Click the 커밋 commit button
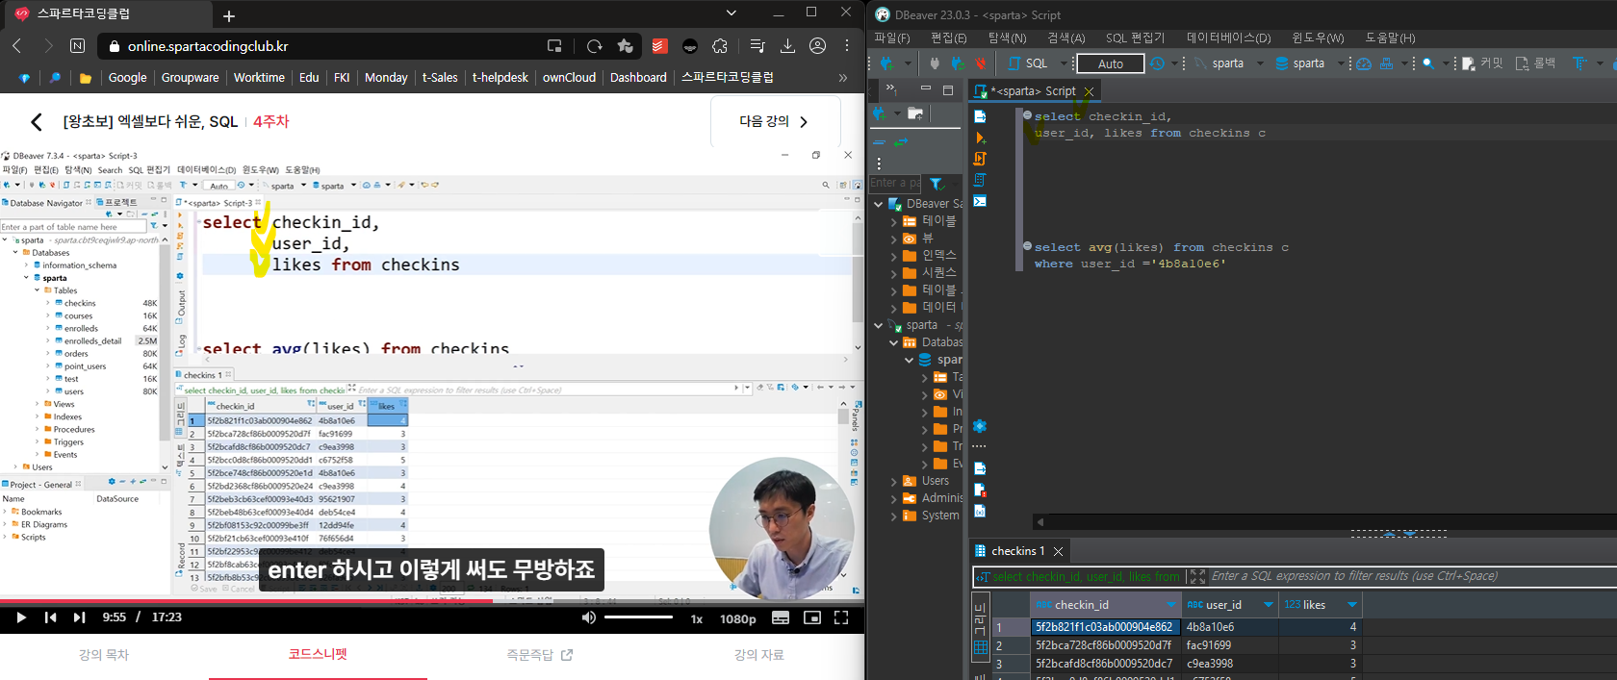The image size is (1617, 680). [1482, 63]
